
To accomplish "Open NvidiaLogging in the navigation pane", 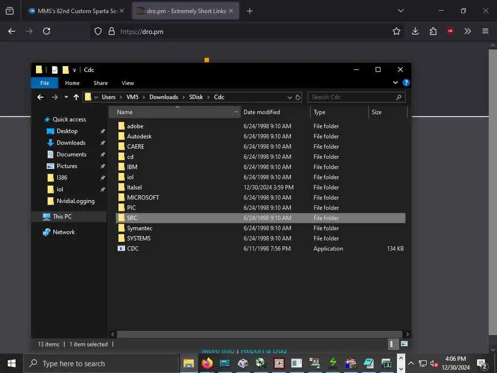I will click(75, 201).
